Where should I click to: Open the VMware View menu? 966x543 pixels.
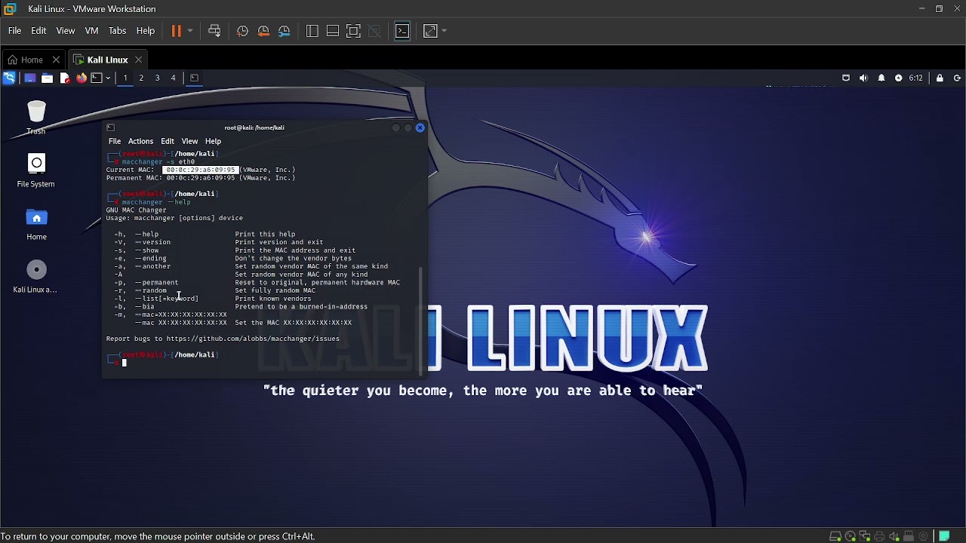coord(66,31)
